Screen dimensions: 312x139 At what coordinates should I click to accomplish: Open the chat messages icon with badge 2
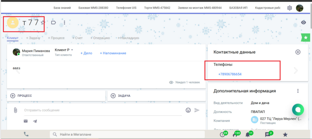[268, 134]
